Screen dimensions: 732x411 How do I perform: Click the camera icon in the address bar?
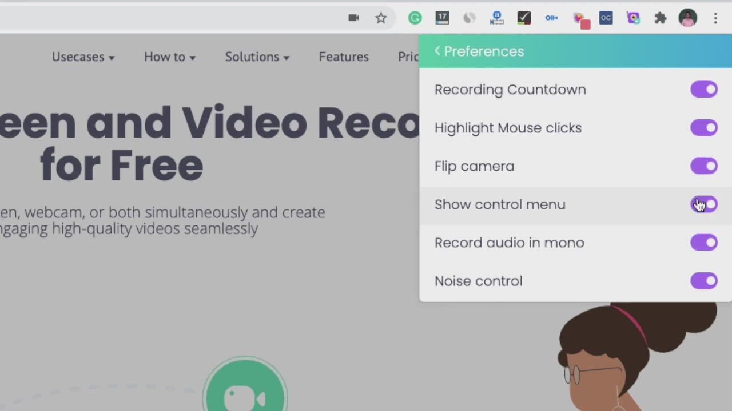click(353, 18)
